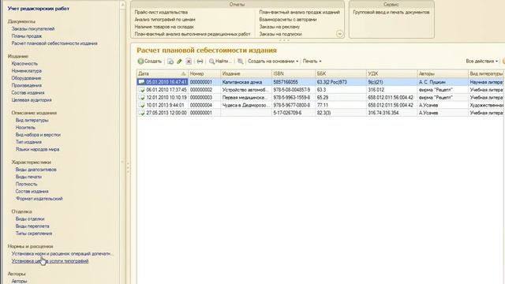Viewport: 505px width, 284px height.
Task: Open Установка норм и расценок операций link
Action: coord(62,254)
